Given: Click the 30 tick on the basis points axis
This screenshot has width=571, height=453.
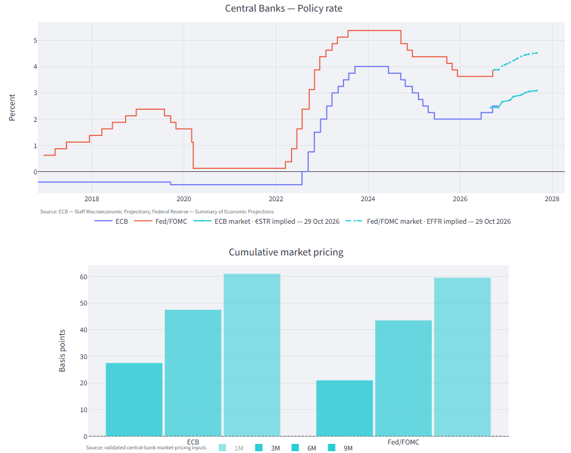Looking at the screenshot, I should coord(84,357).
